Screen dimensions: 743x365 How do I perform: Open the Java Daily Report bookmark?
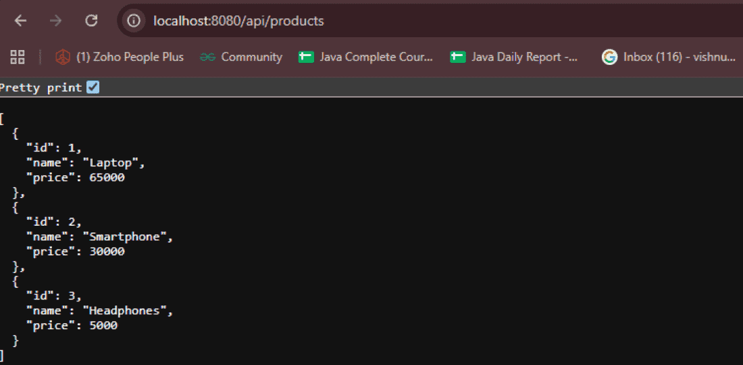click(514, 57)
